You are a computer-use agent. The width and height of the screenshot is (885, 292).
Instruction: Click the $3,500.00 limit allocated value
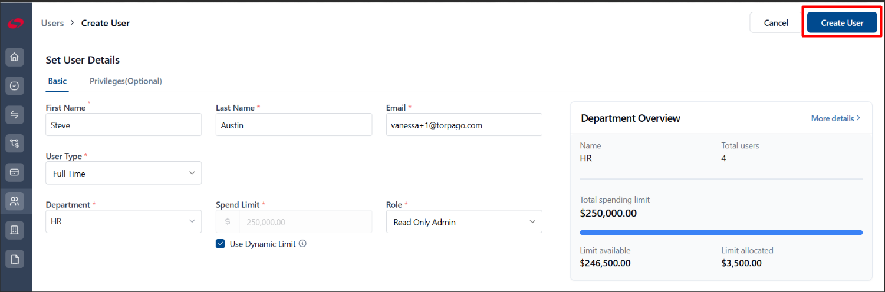coord(741,263)
